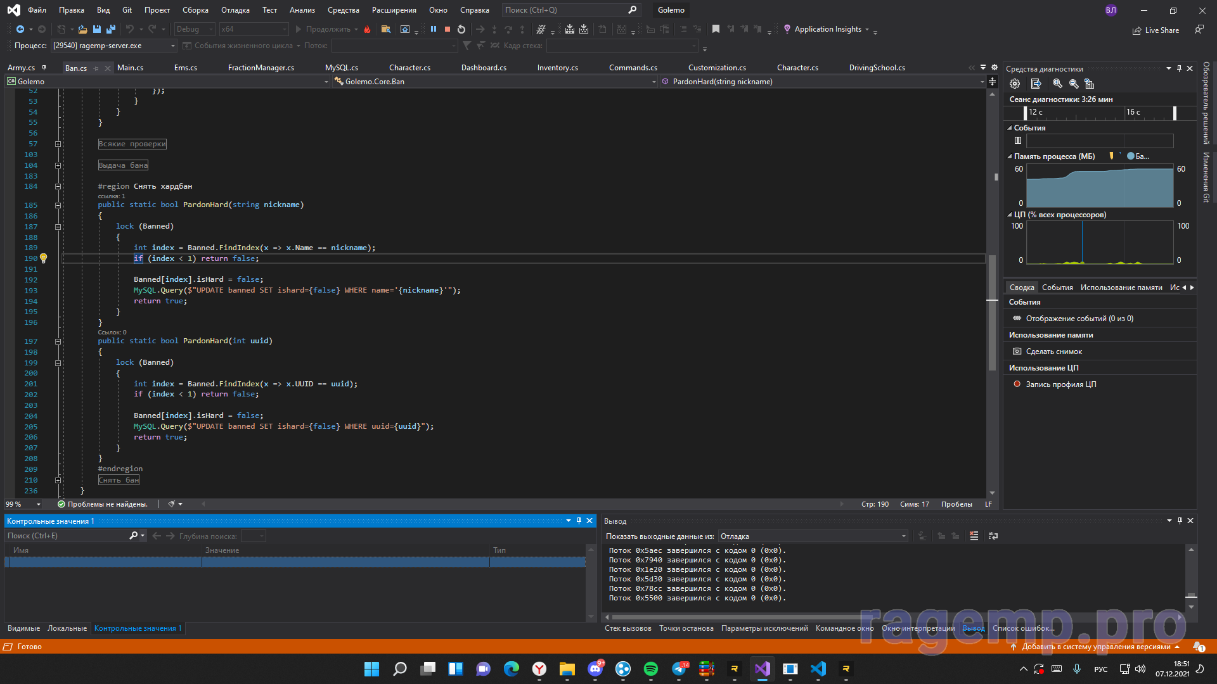
Task: Zoom in on the diagnostics timeline
Action: [1057, 84]
